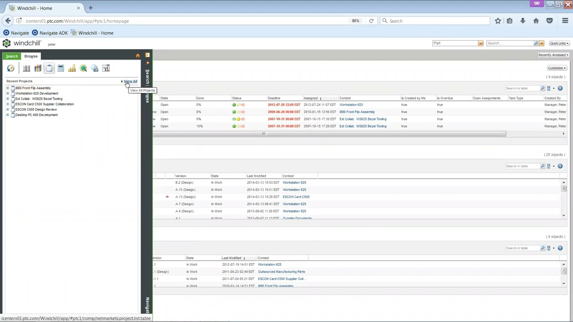Select the globe-with-cubes icon in Browse toolbar
The width and height of the screenshot is (573, 322).
coord(94,68)
